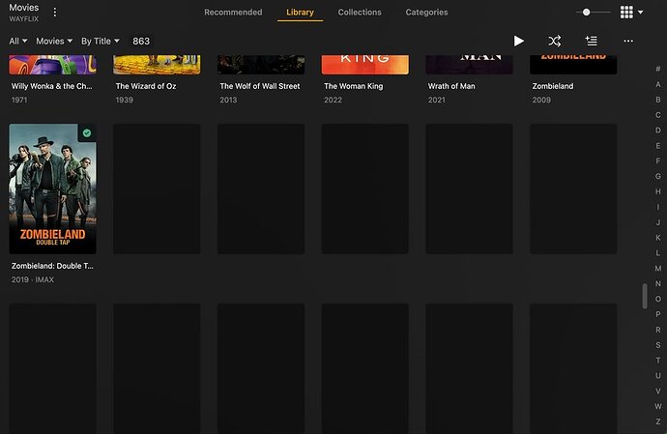Viewport: 667px width, 434px height.
Task: Jump to letter U in index
Action: [658, 376]
